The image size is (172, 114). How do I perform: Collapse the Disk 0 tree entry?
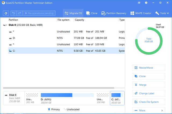(5, 25)
